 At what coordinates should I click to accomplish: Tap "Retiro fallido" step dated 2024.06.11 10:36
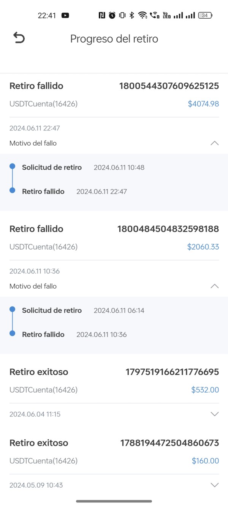(43, 335)
